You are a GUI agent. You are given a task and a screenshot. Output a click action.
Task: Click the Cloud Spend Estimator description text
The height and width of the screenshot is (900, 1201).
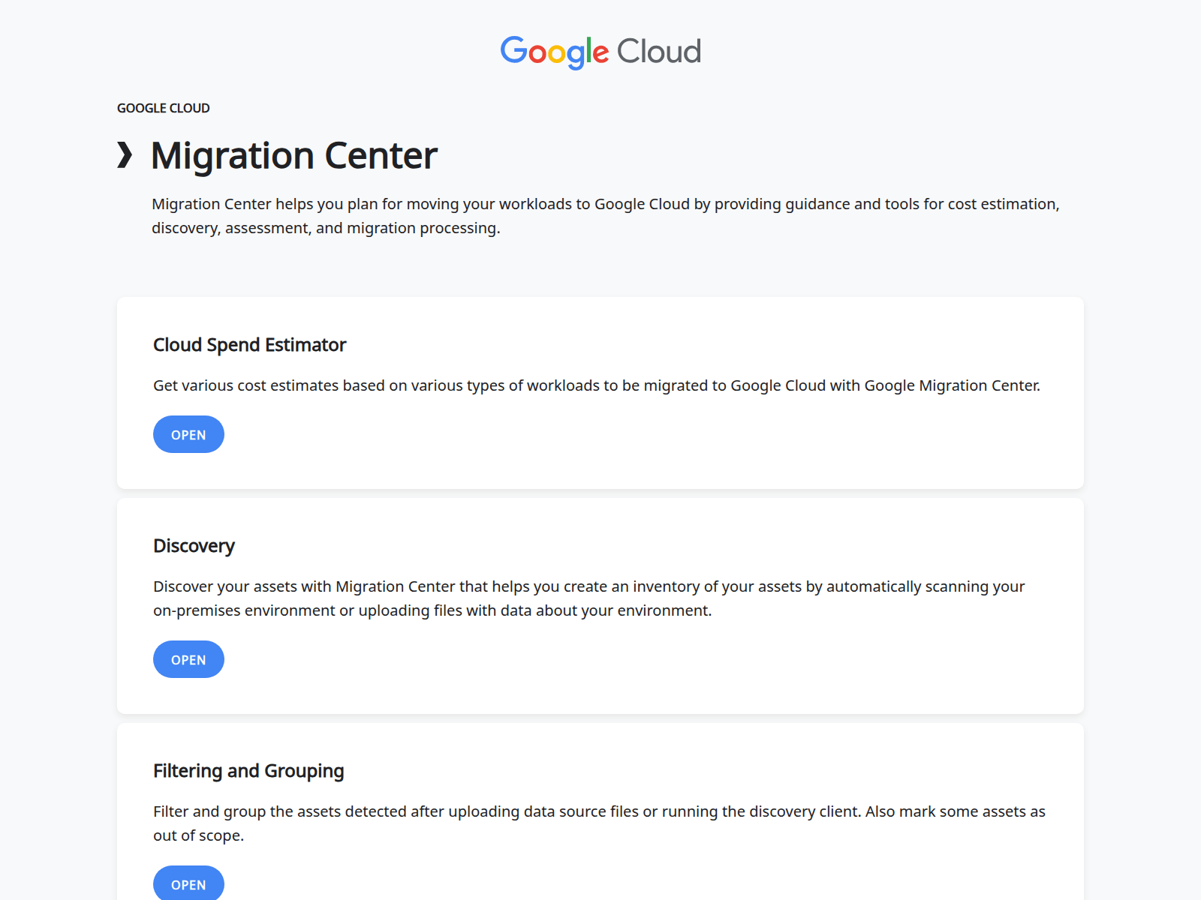(596, 385)
